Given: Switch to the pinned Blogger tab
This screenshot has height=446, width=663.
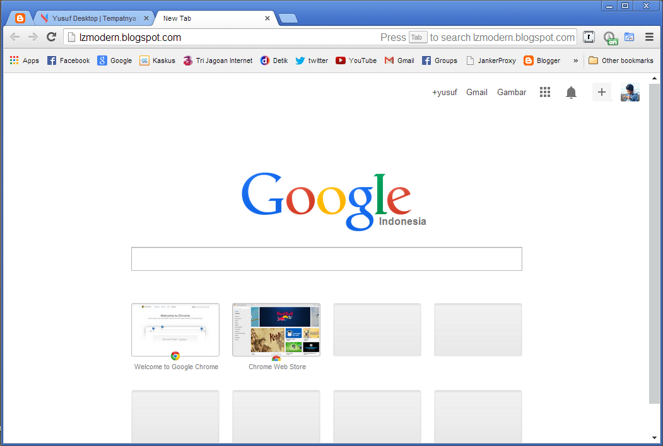Looking at the screenshot, I should 20,18.
